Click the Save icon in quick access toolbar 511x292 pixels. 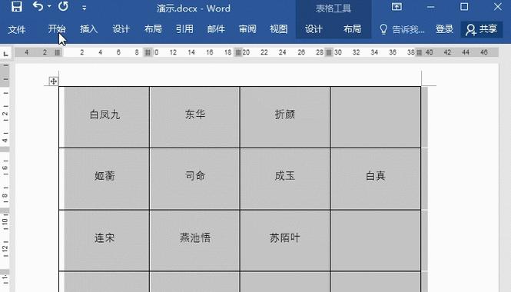click(x=17, y=6)
